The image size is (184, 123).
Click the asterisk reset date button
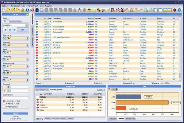tap(23, 30)
